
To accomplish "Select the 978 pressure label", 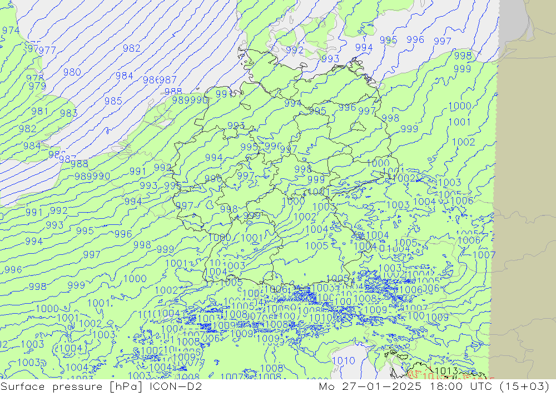I will pyautogui.click(x=34, y=78).
